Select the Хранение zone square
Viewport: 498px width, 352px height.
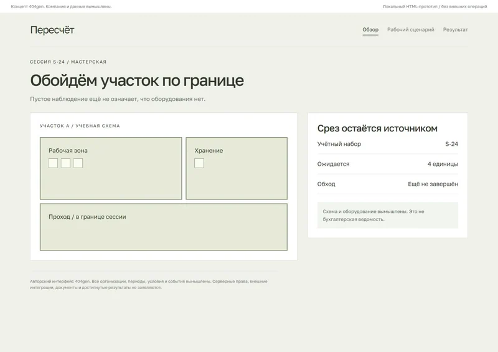click(x=199, y=163)
